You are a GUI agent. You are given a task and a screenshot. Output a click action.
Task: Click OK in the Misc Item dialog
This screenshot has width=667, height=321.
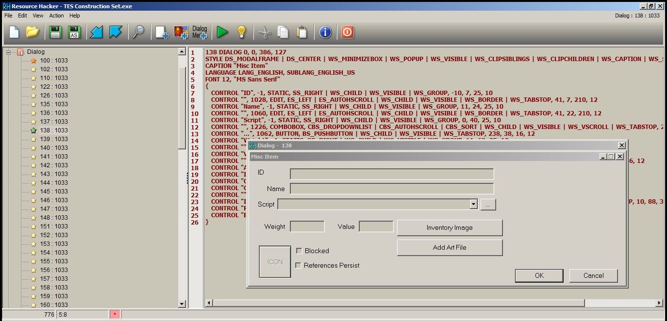point(539,275)
